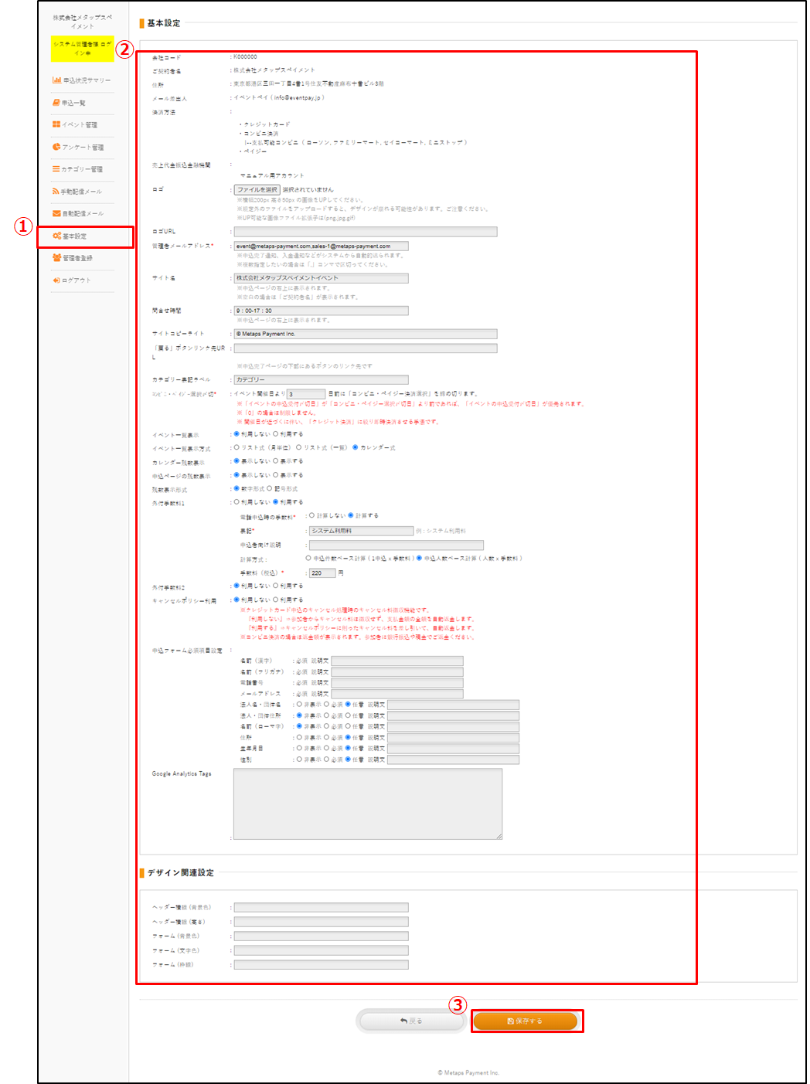Click the Google Analytics Tags text area
The width and height of the screenshot is (810, 1084).
click(367, 804)
